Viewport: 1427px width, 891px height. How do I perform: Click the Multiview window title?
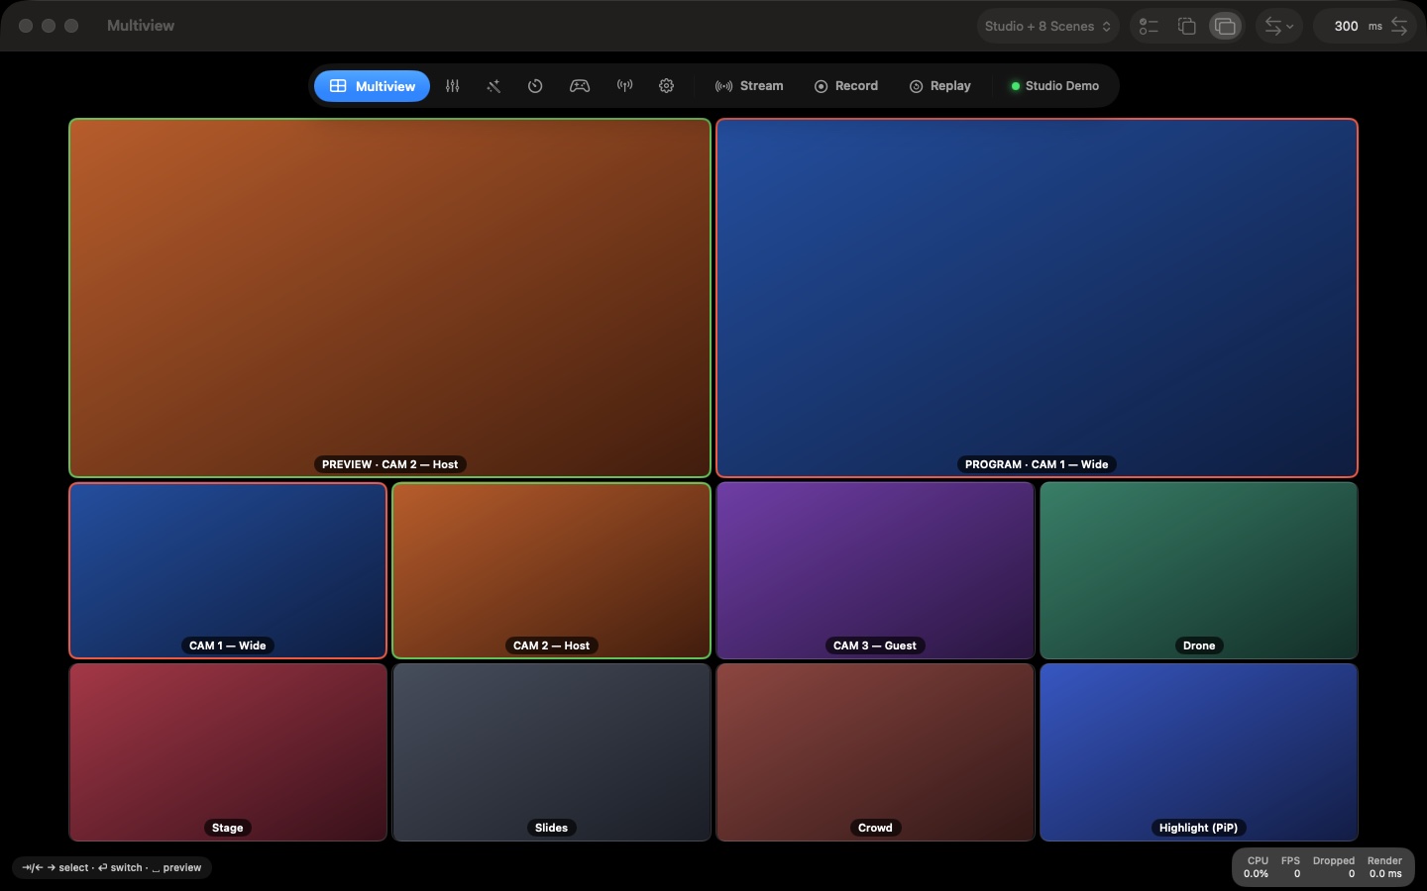[141, 26]
